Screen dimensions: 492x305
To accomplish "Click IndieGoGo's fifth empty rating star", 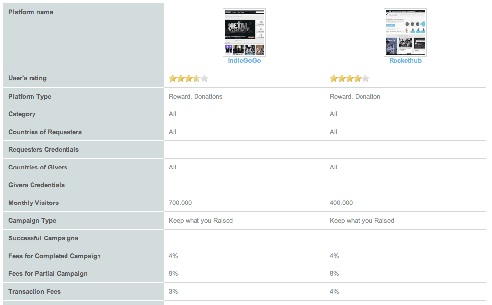I will tap(204, 78).
